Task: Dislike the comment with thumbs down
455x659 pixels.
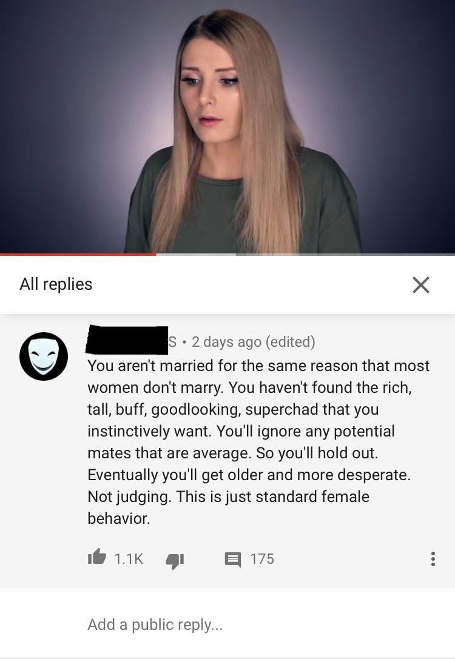Action: [175, 560]
